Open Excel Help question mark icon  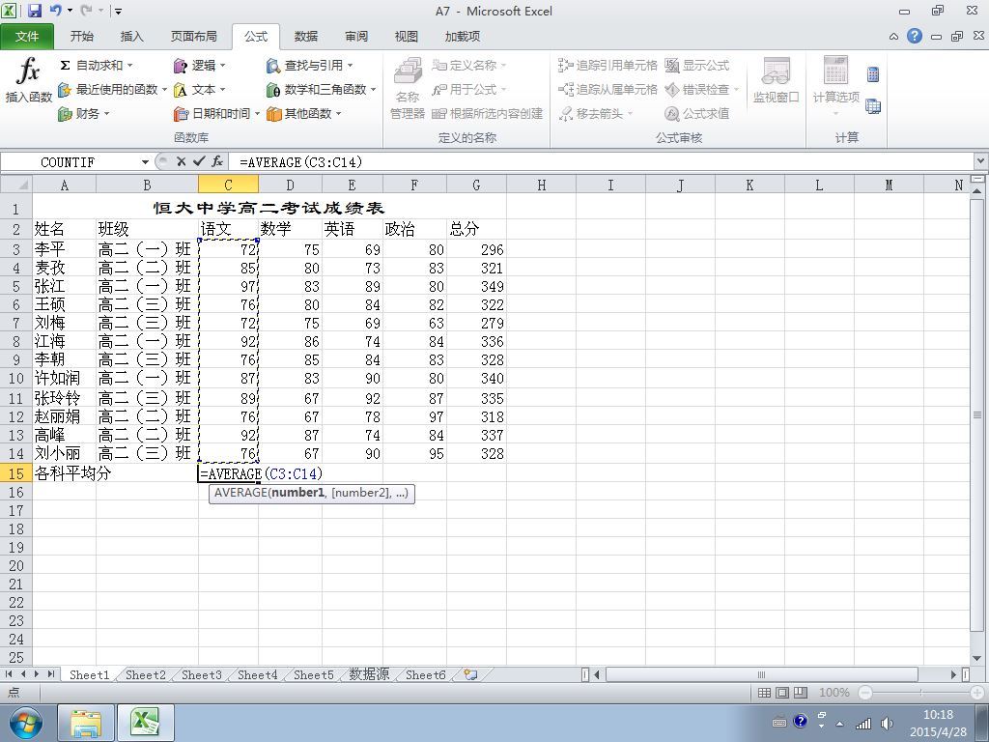point(914,36)
